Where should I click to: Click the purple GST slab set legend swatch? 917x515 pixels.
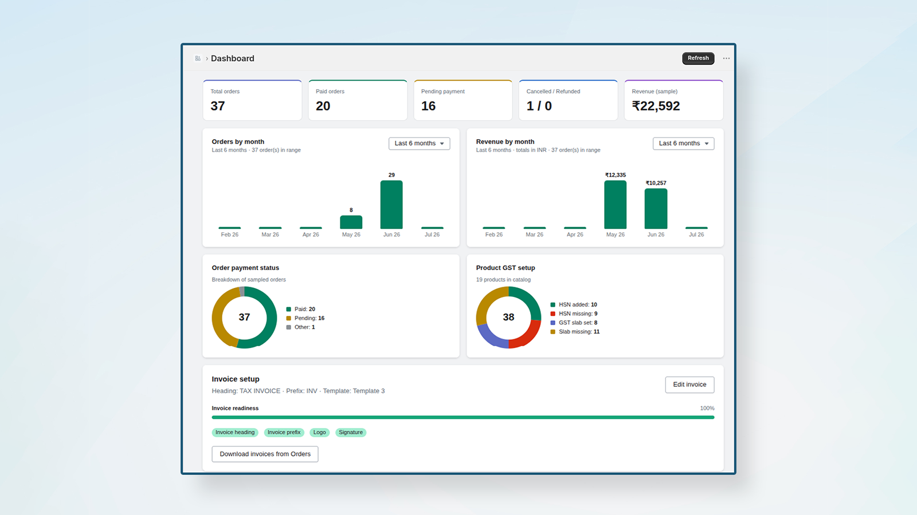(553, 323)
